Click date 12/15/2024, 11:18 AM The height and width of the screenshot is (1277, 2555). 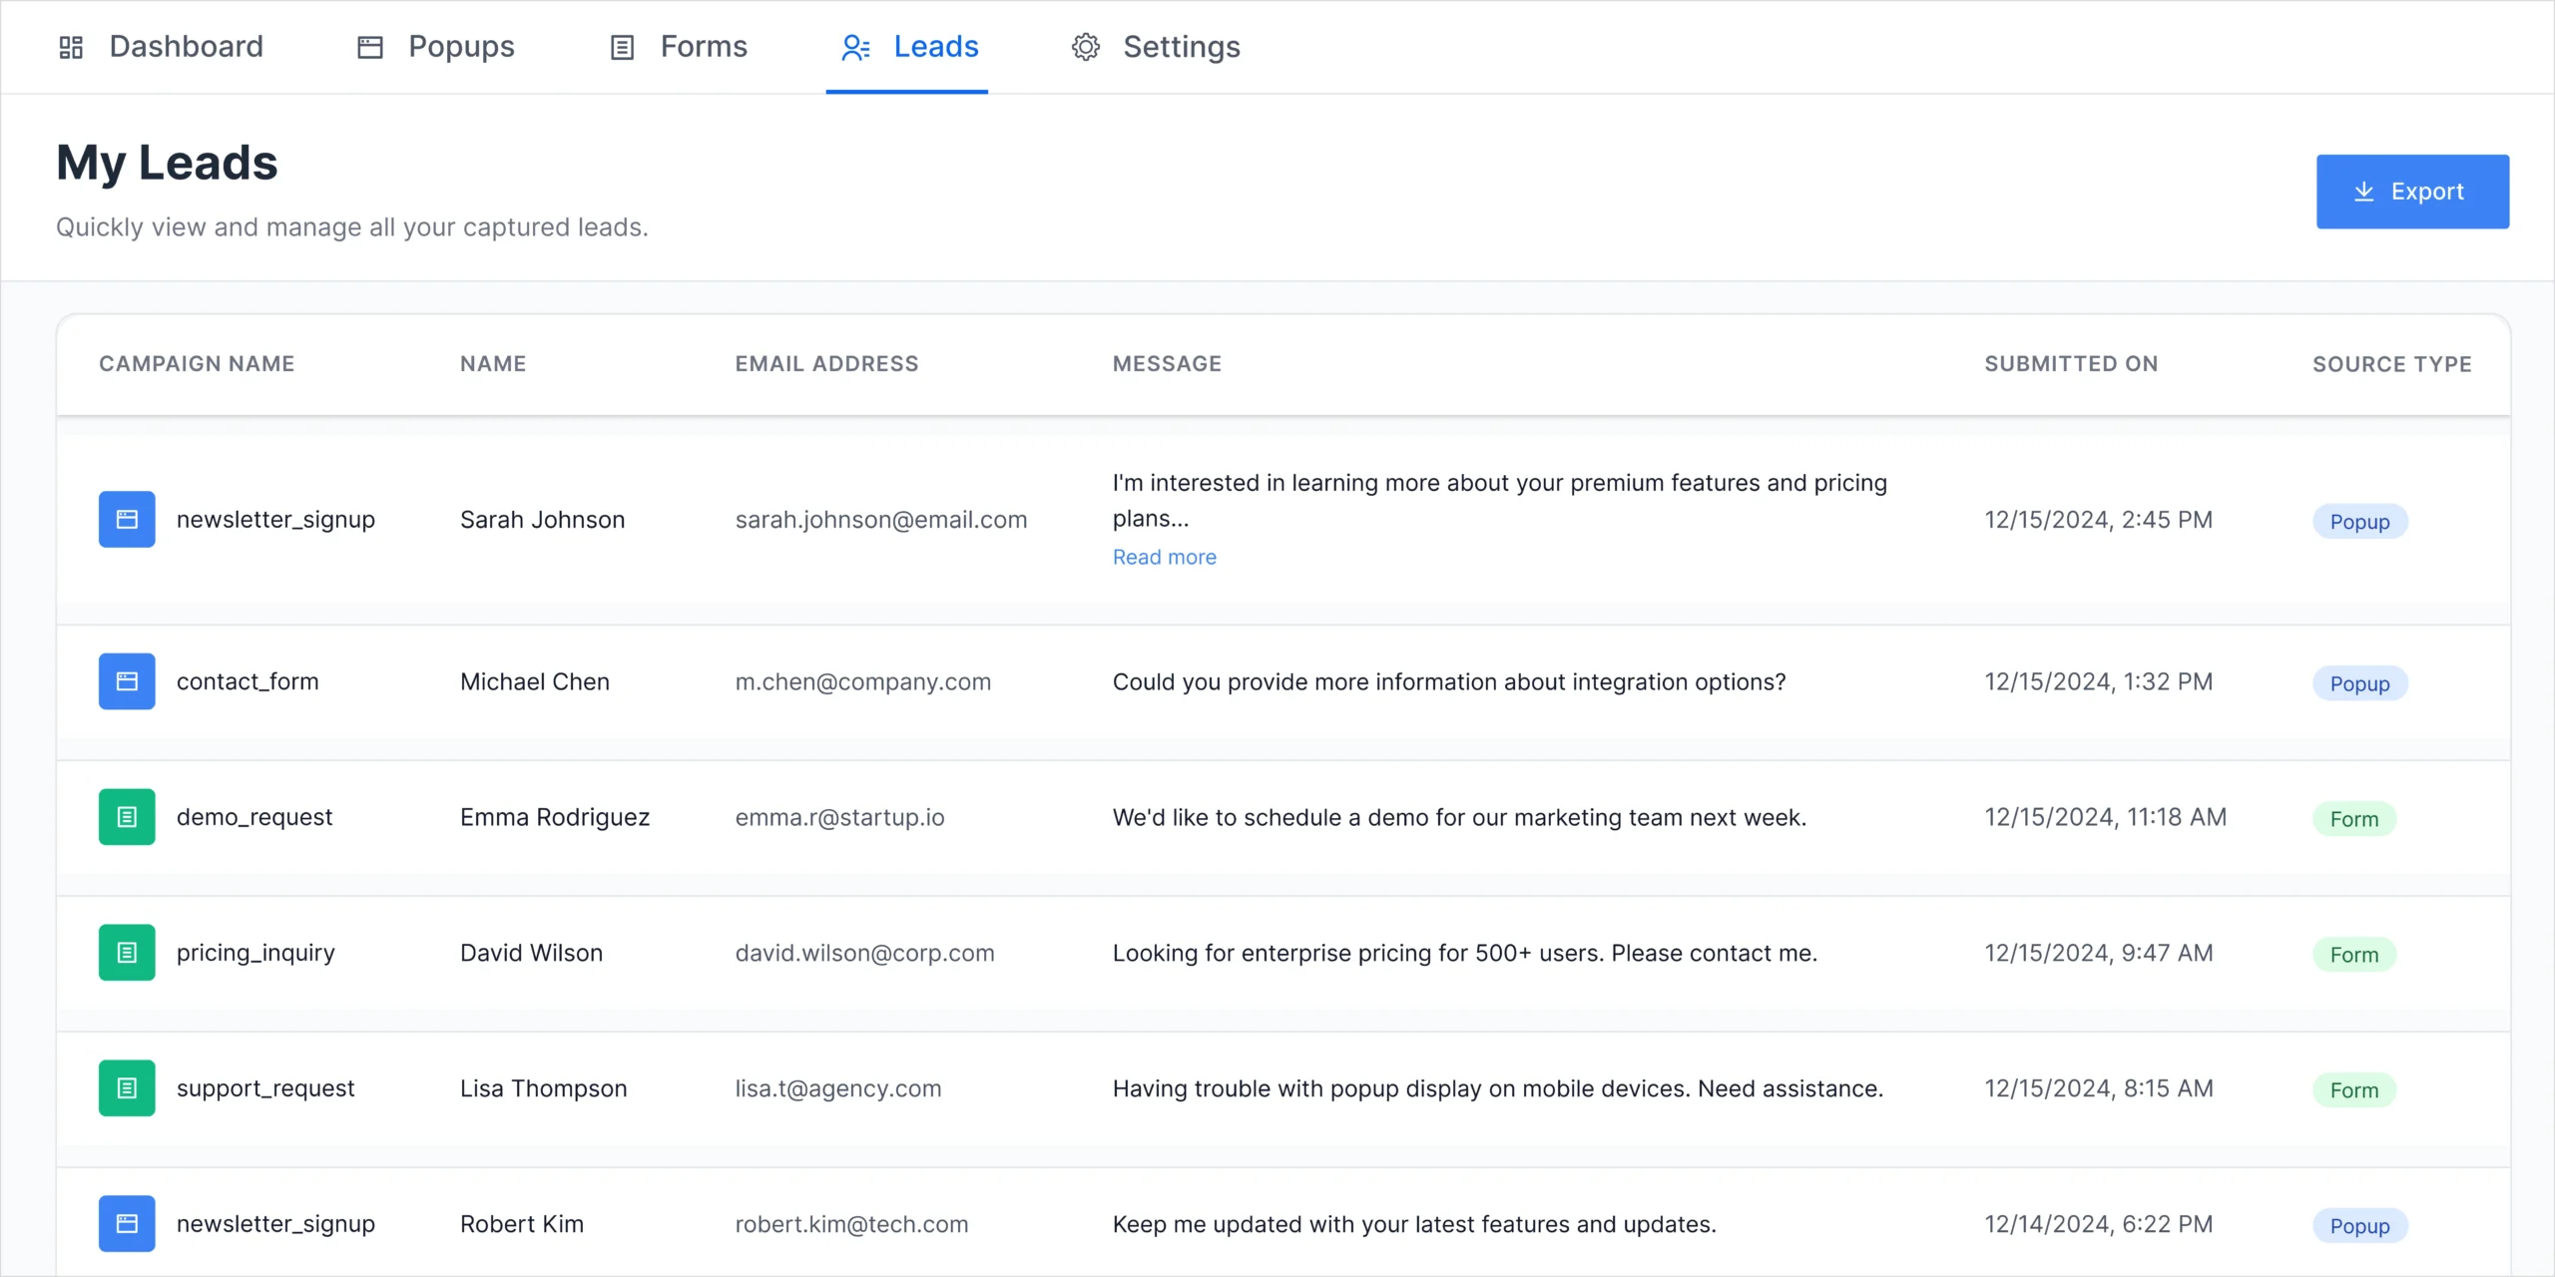(x=2105, y=817)
